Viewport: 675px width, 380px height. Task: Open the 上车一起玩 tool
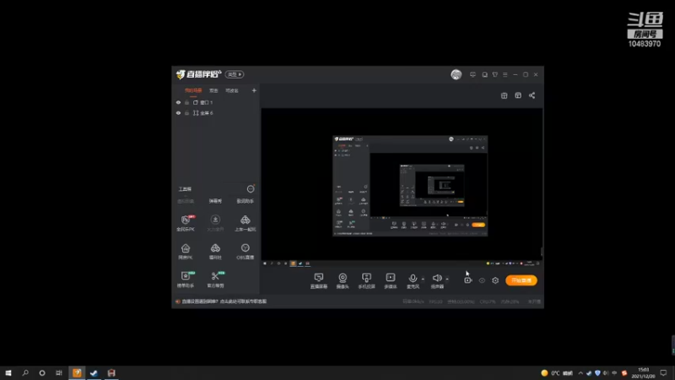coord(245,223)
